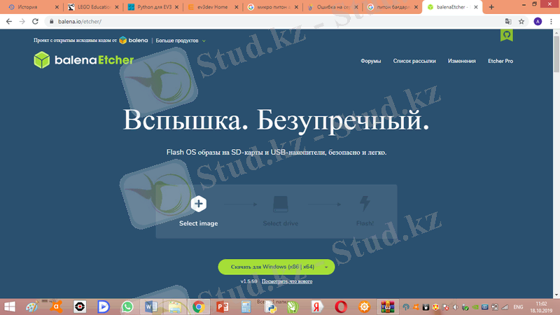Bookmark this page with the star icon
This screenshot has width=560, height=315.
521,22
